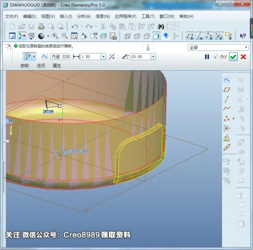The height and width of the screenshot is (250, 253).
Task: Expand the offset distance 1.50 dropdown
Action: (x=103, y=57)
